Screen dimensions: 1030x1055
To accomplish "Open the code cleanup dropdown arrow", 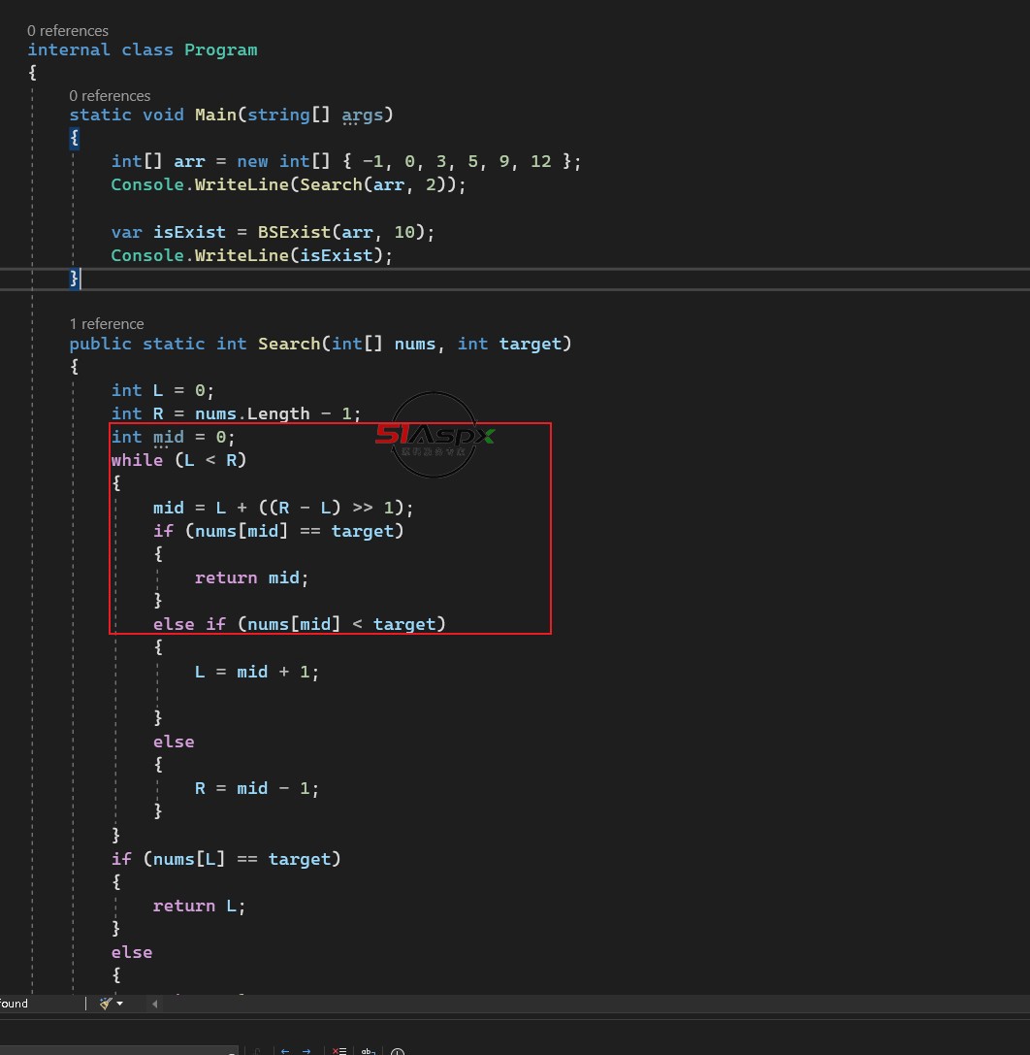I will 120,1004.
